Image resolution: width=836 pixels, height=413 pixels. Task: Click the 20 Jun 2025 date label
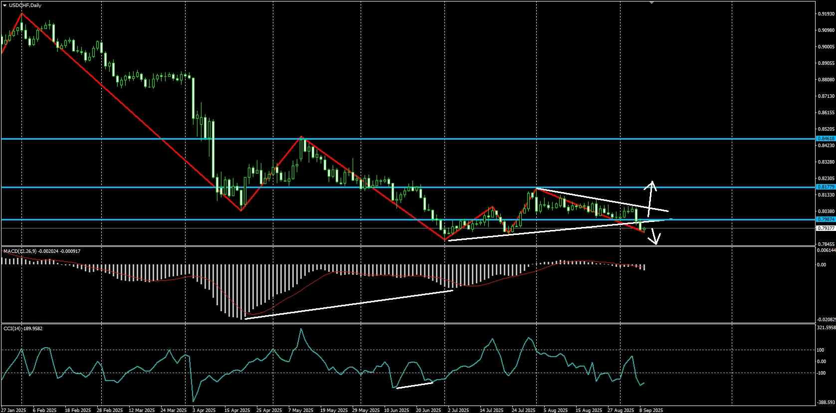pos(428,410)
